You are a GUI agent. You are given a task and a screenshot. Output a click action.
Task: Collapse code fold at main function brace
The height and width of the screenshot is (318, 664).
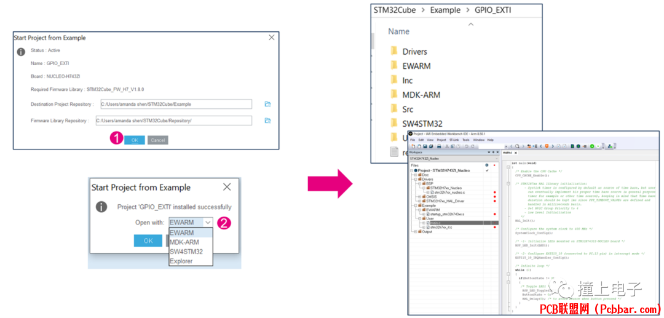coord(508,167)
